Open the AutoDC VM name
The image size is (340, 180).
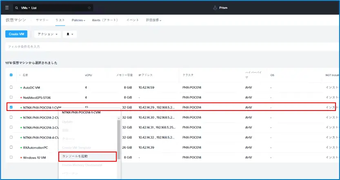(x=31, y=88)
